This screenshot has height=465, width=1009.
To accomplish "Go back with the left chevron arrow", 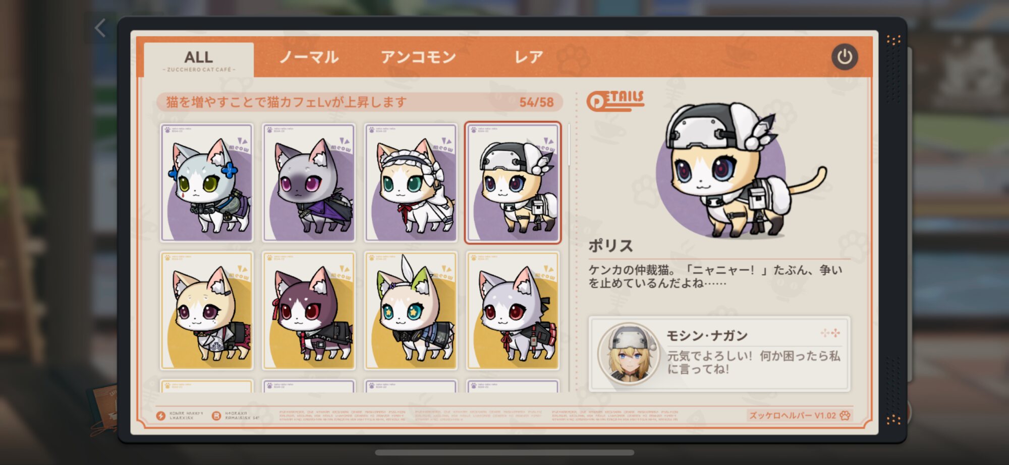I will (x=100, y=28).
